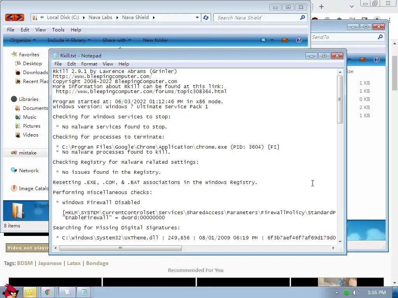Click Nava Labs in the breadcrumb
Viewport: 398px width, 298px height.
tap(100, 17)
